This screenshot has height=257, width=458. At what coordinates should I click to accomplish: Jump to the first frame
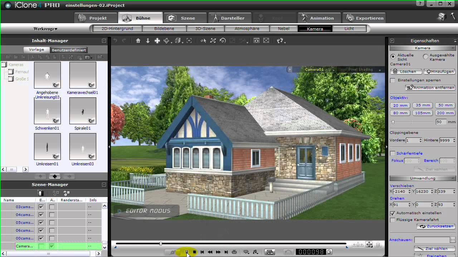pyautogui.click(x=202, y=252)
